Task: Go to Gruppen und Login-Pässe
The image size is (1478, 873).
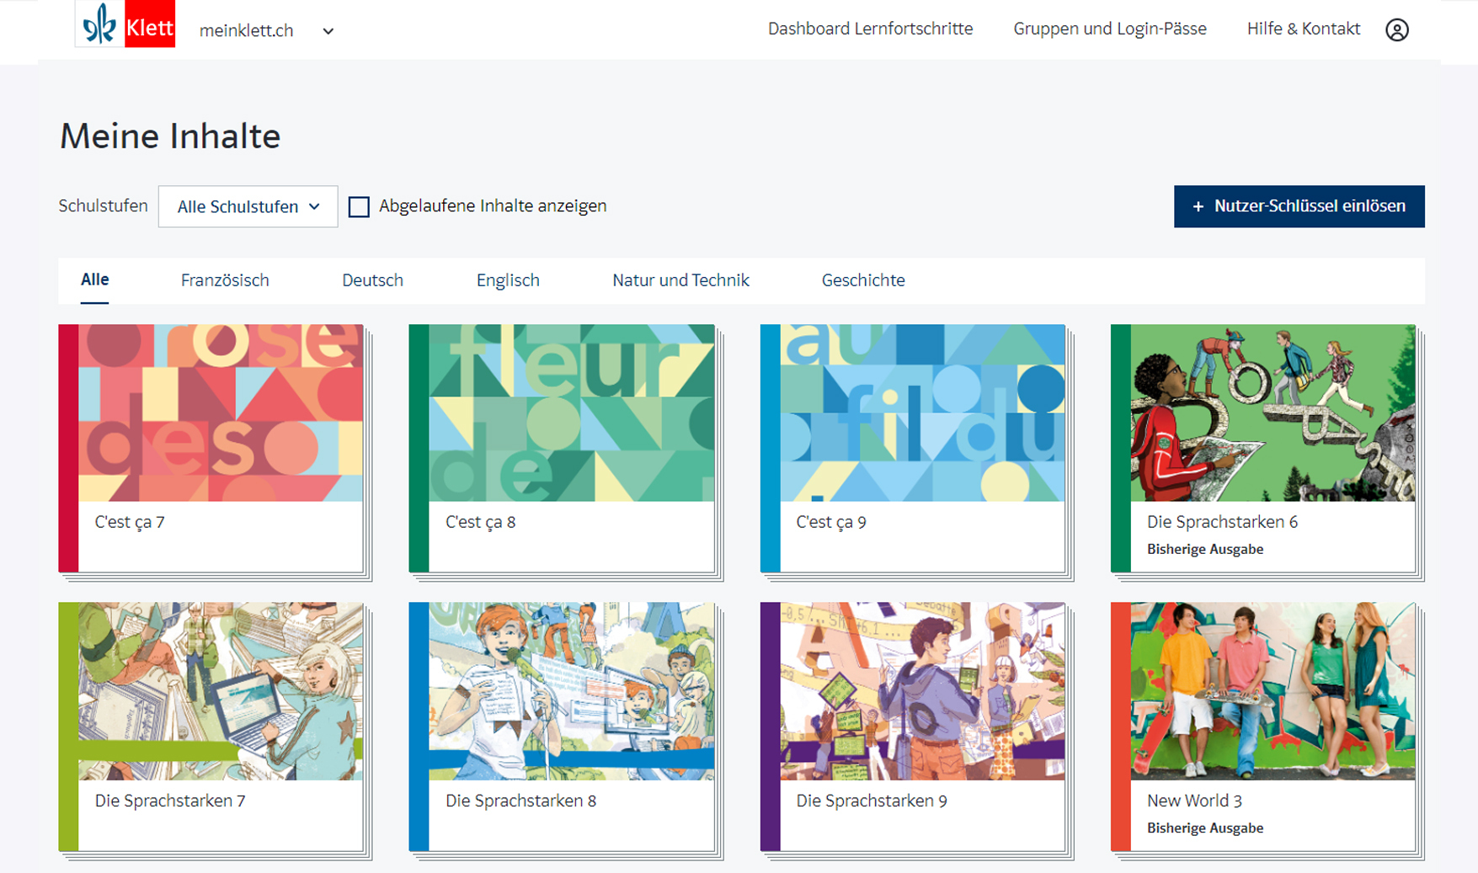Action: pos(1109,29)
